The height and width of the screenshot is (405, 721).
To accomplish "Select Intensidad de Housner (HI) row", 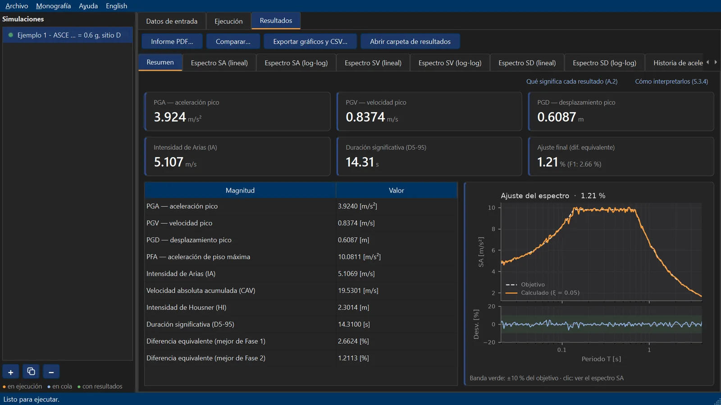I will pos(301,307).
